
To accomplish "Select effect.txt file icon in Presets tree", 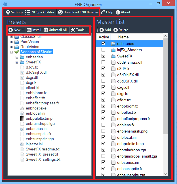I will click(22, 88).
